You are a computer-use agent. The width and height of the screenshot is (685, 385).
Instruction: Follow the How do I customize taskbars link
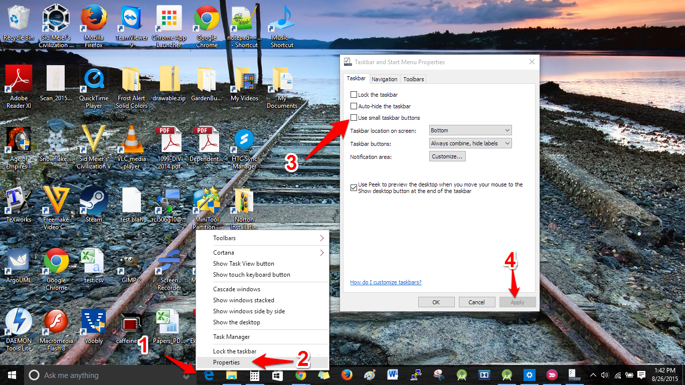(x=386, y=282)
